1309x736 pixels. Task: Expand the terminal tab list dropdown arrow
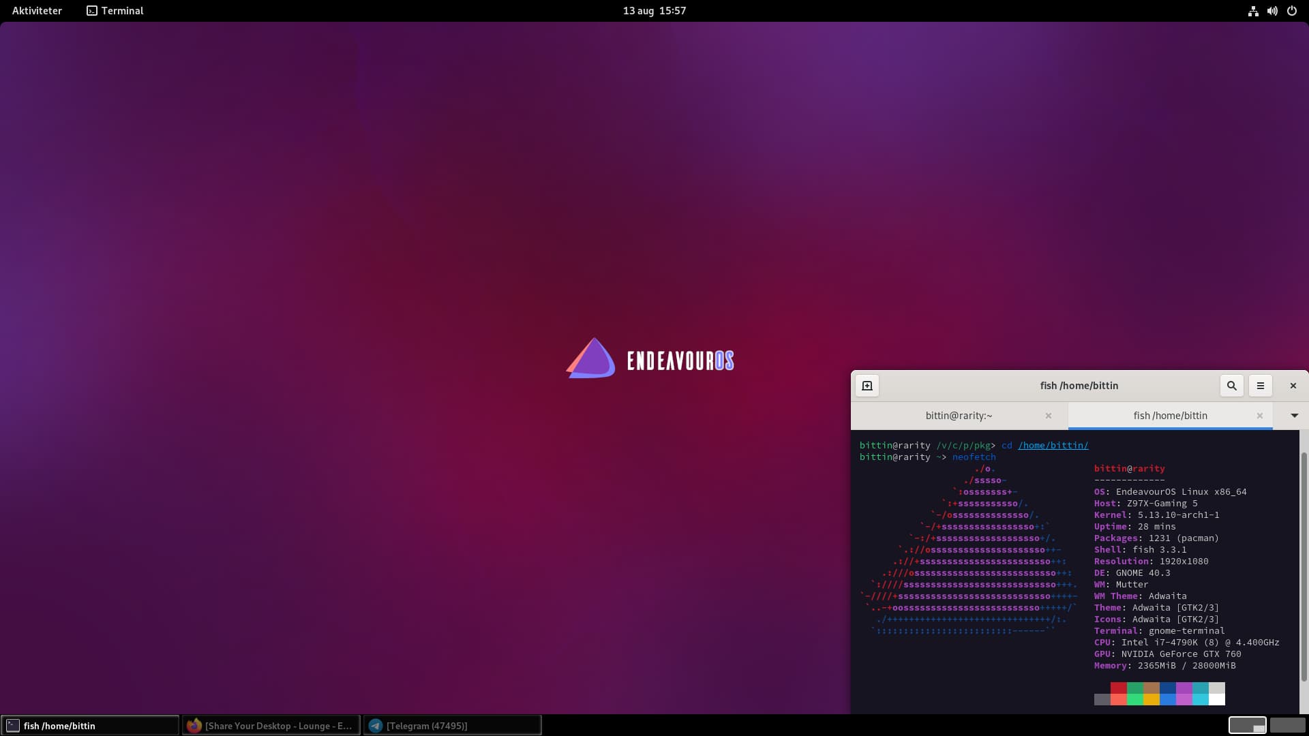pos(1294,416)
